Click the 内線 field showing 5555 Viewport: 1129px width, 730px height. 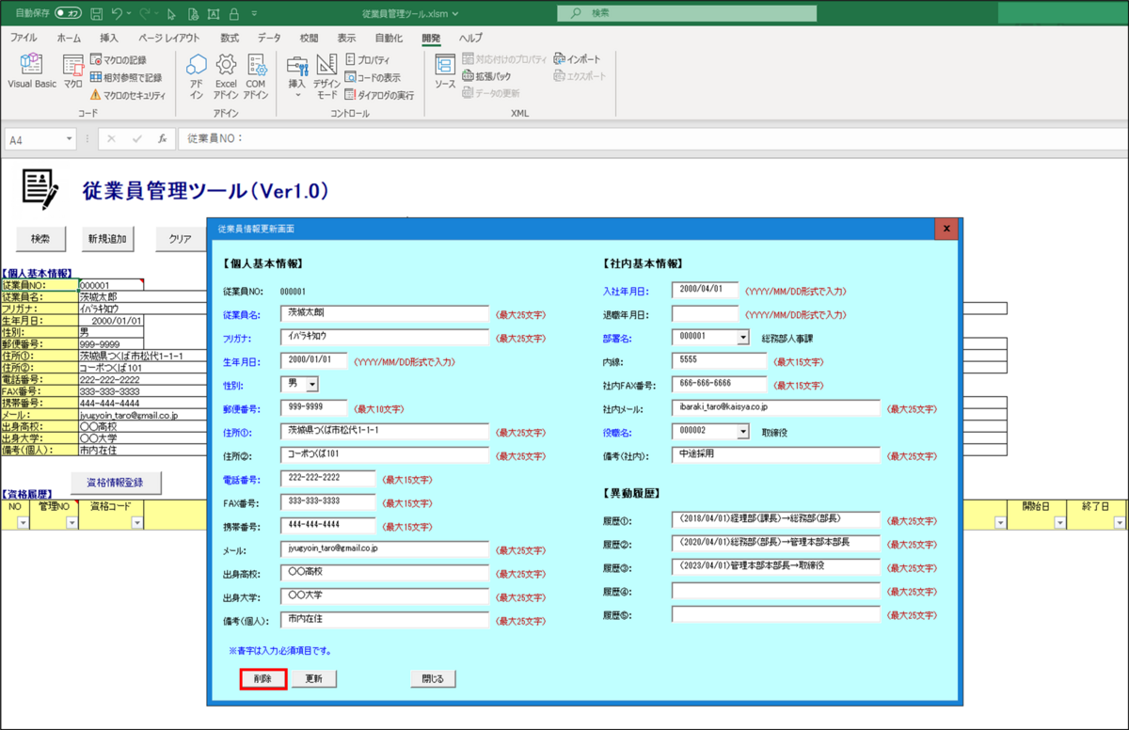pos(720,360)
